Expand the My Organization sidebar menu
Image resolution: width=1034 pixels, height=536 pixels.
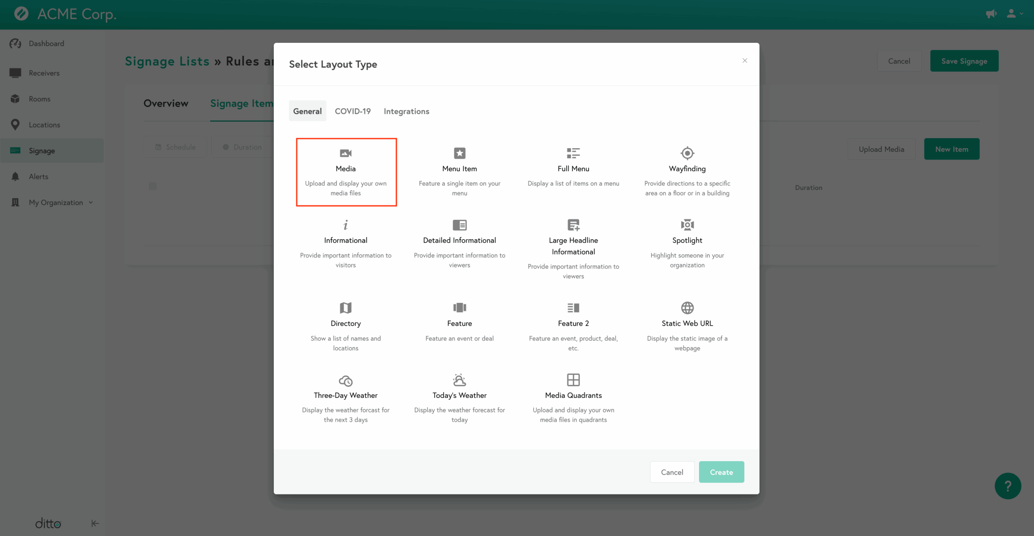(x=56, y=202)
